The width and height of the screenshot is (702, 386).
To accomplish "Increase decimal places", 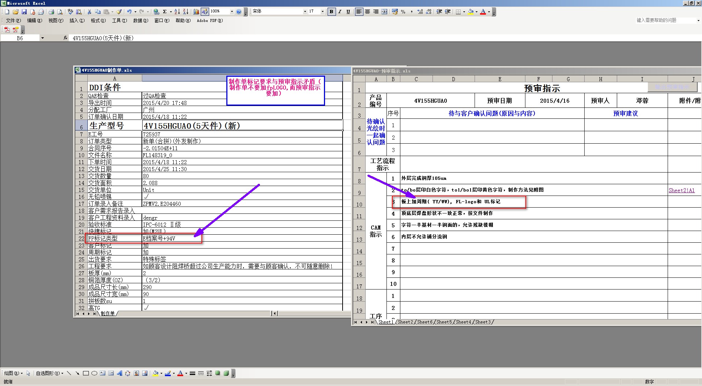I will [x=420, y=12].
